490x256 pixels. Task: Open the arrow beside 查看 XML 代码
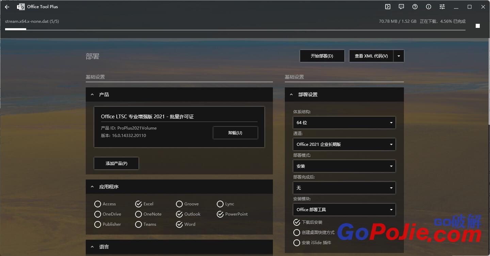tap(399, 56)
